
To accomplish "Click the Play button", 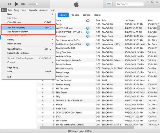I will pyautogui.click(x=16, y=4).
